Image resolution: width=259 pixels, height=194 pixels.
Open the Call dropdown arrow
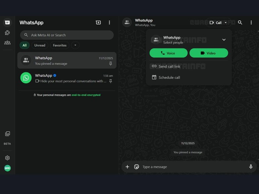click(x=226, y=23)
